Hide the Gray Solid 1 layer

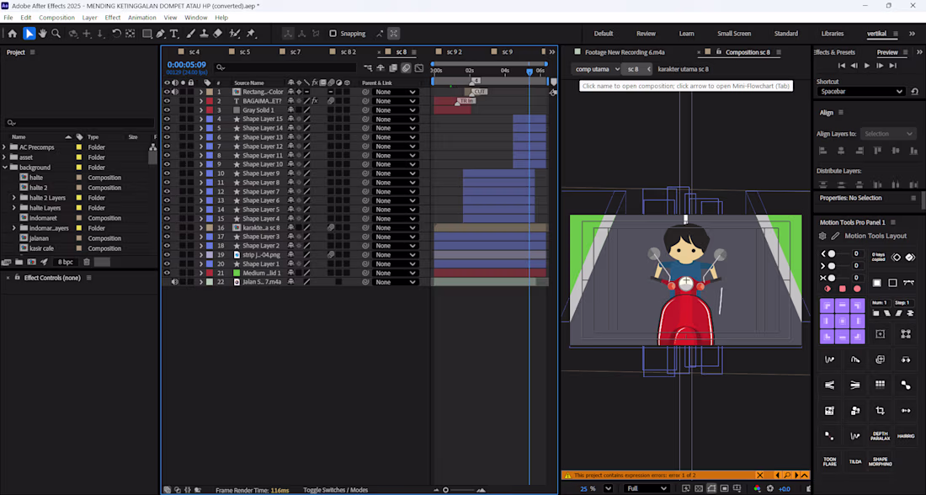167,110
